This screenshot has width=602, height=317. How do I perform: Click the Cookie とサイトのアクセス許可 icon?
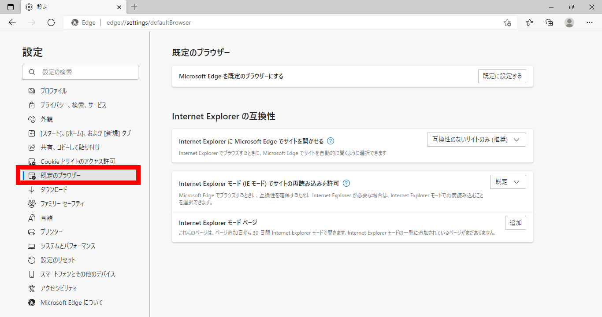(x=32, y=162)
